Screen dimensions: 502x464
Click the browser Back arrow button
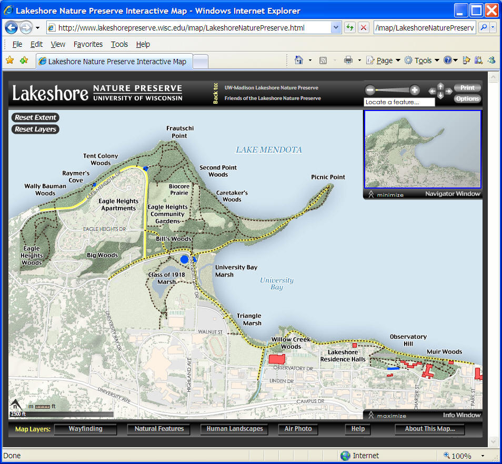coord(12,28)
